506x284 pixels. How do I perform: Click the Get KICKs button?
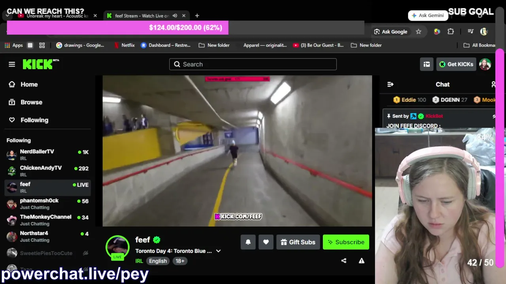pyautogui.click(x=456, y=64)
